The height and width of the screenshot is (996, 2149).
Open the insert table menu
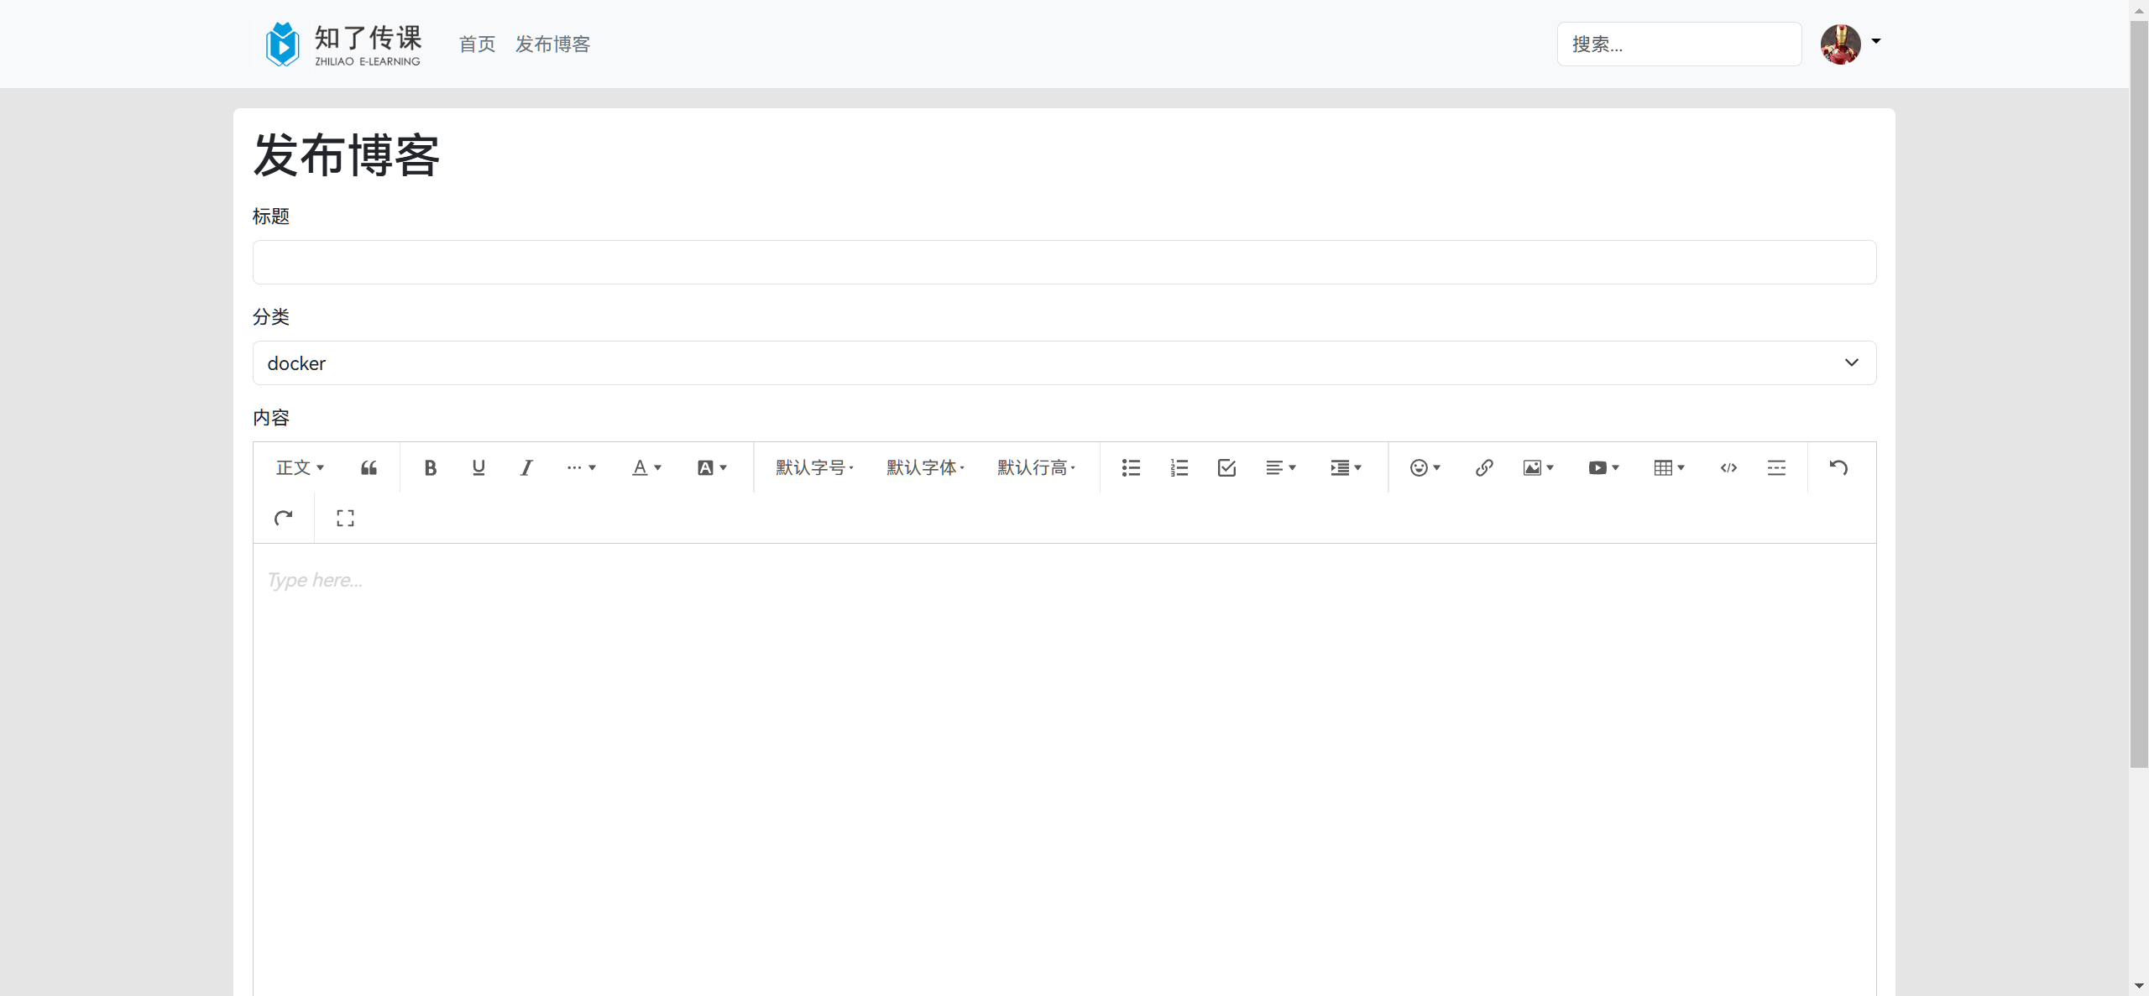1670,467
